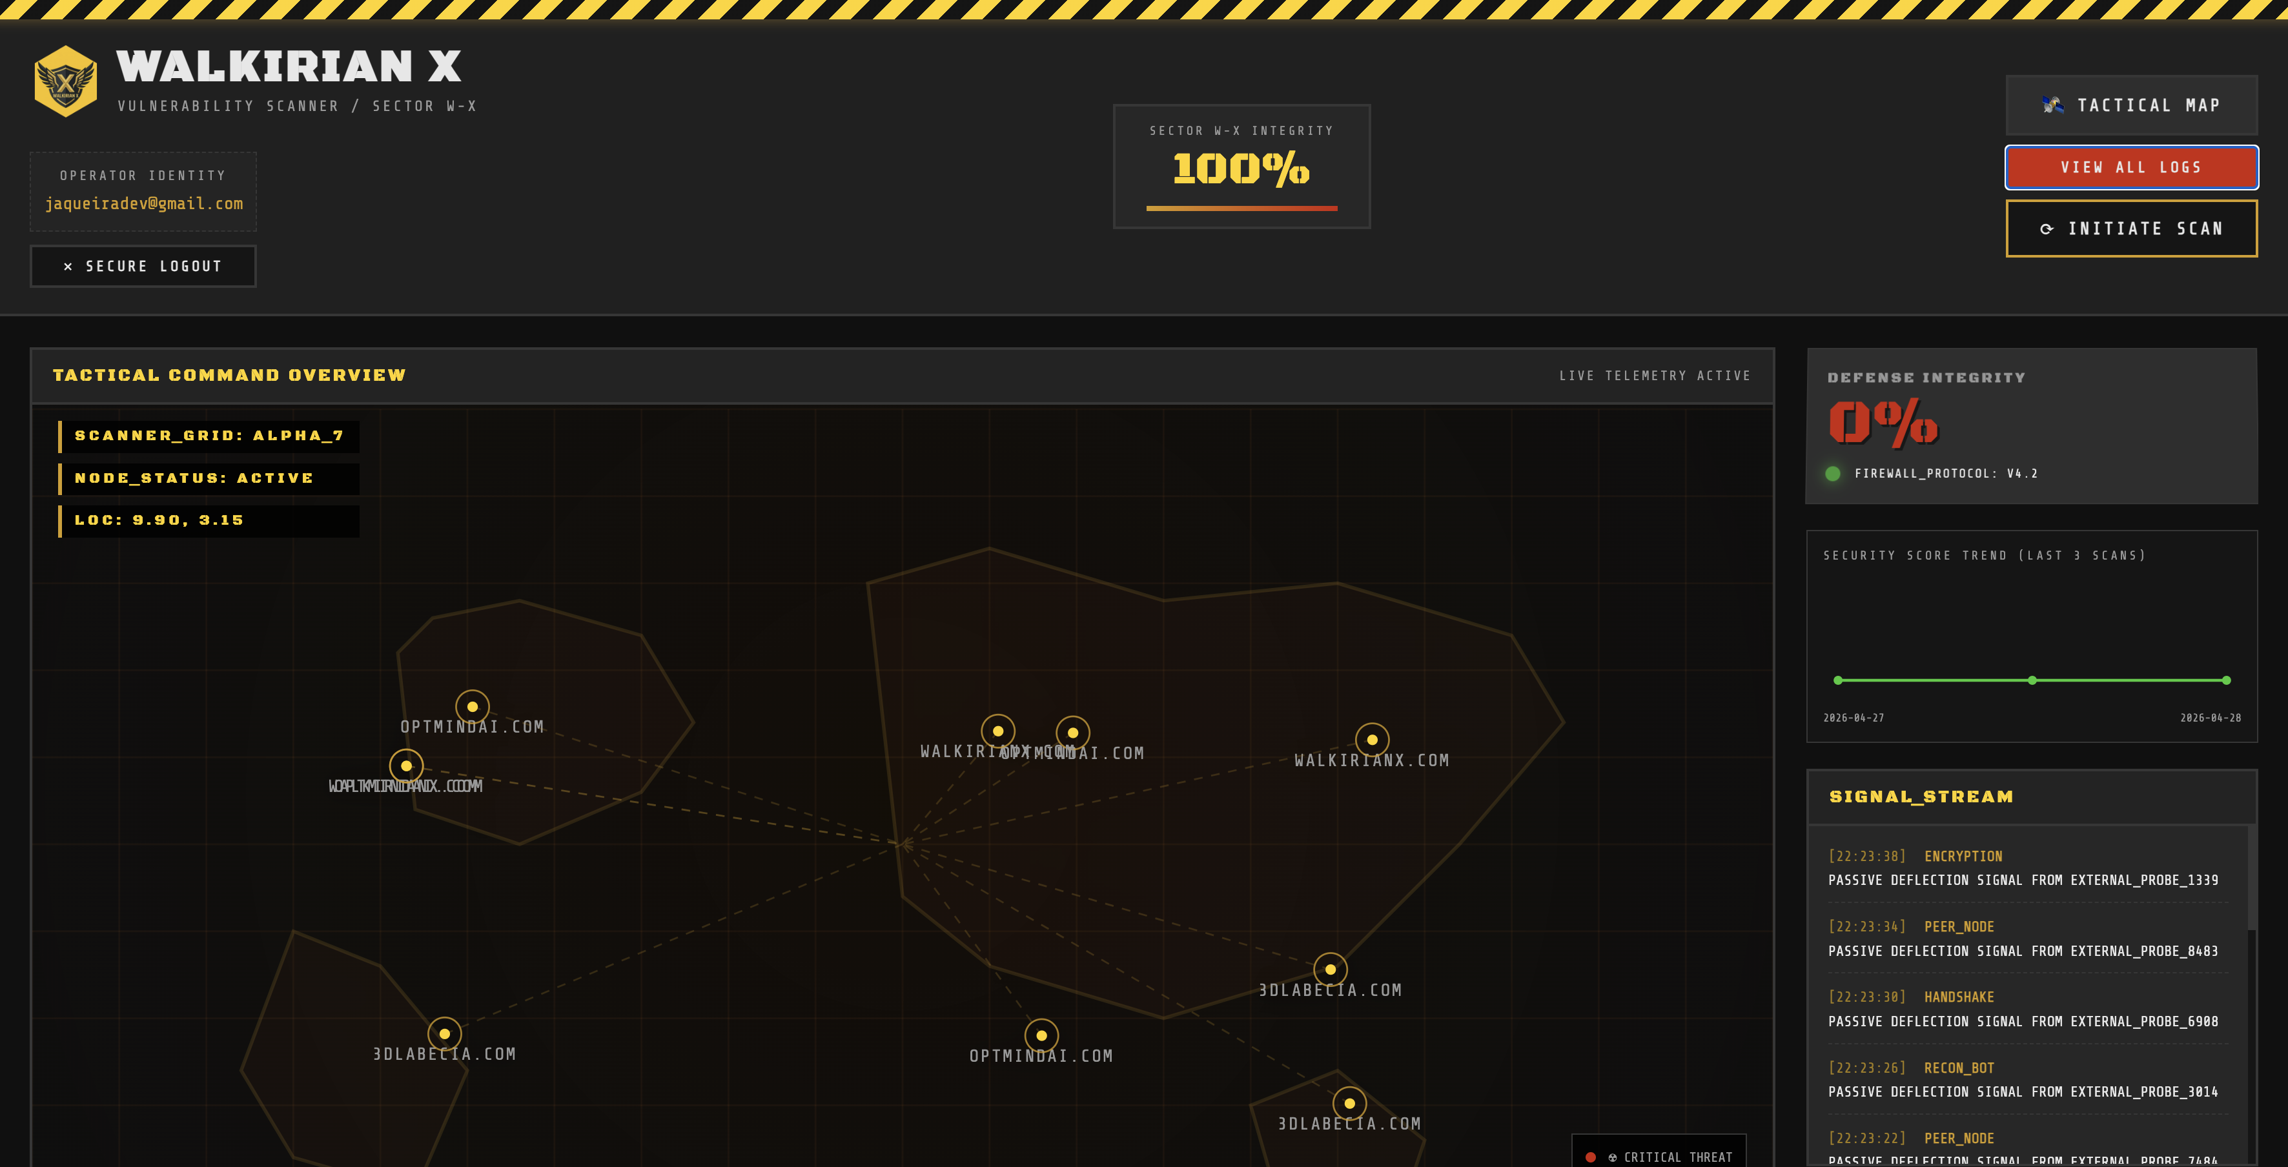Click the last point on the score trend
The image size is (2288, 1167).
2226,680
